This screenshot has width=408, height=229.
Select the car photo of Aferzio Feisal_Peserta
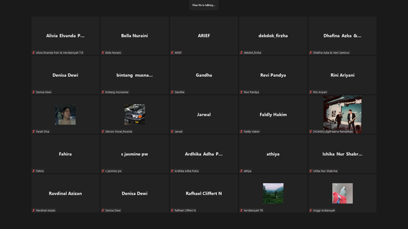135,114
